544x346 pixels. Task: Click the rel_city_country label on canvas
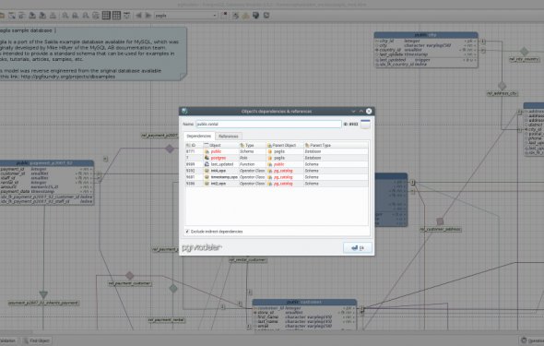pos(525,59)
